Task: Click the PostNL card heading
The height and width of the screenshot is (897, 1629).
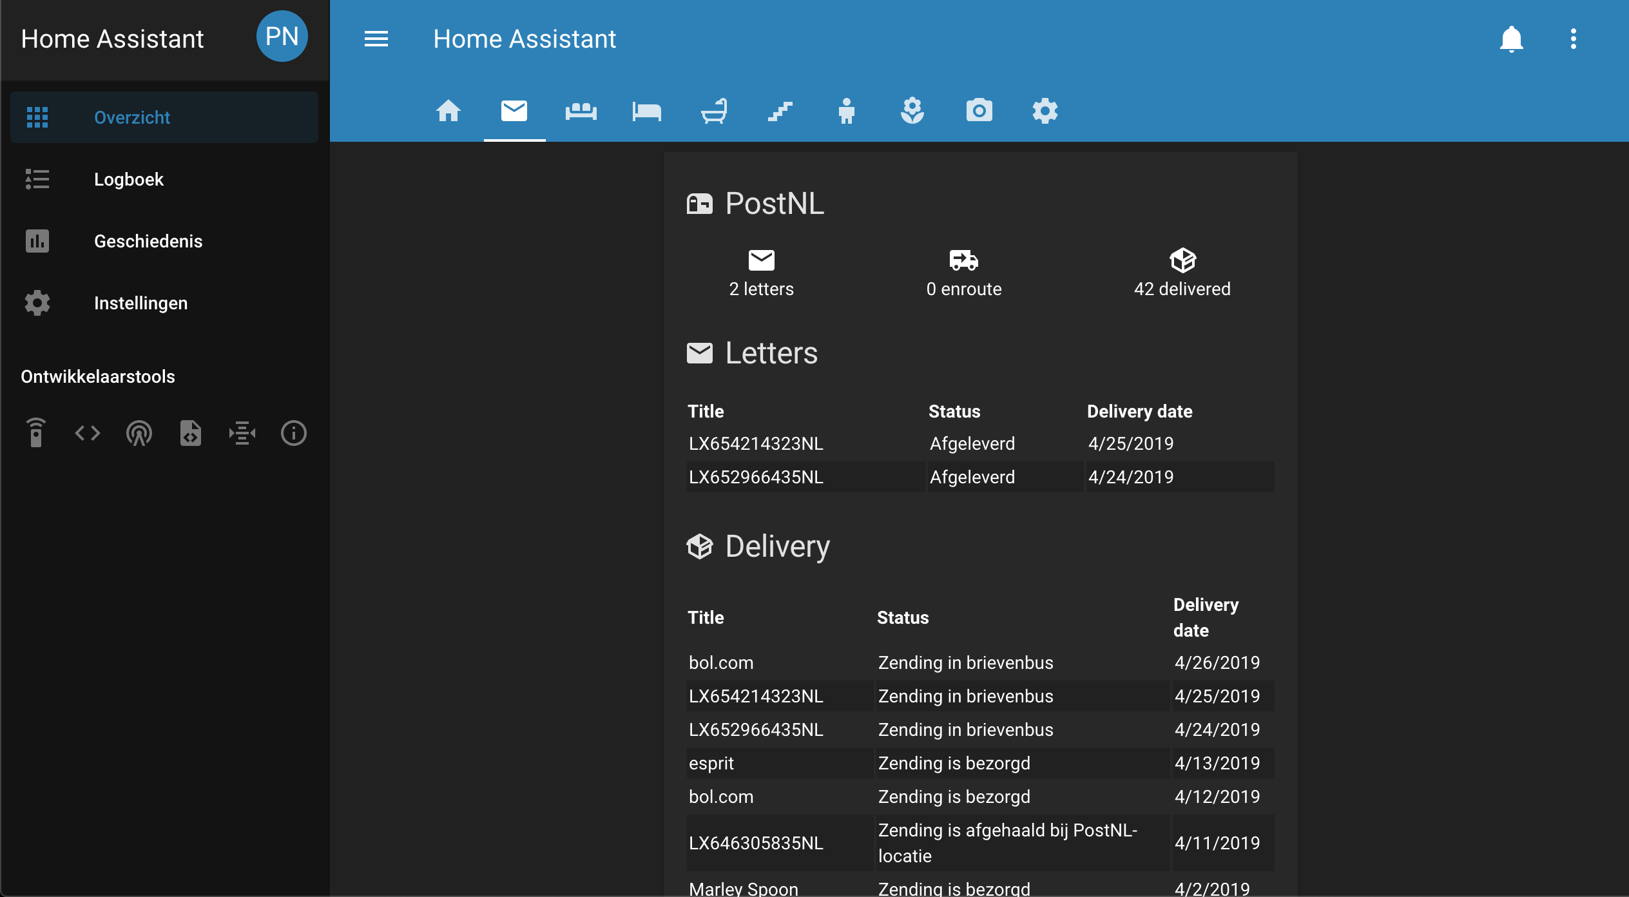Action: click(775, 204)
